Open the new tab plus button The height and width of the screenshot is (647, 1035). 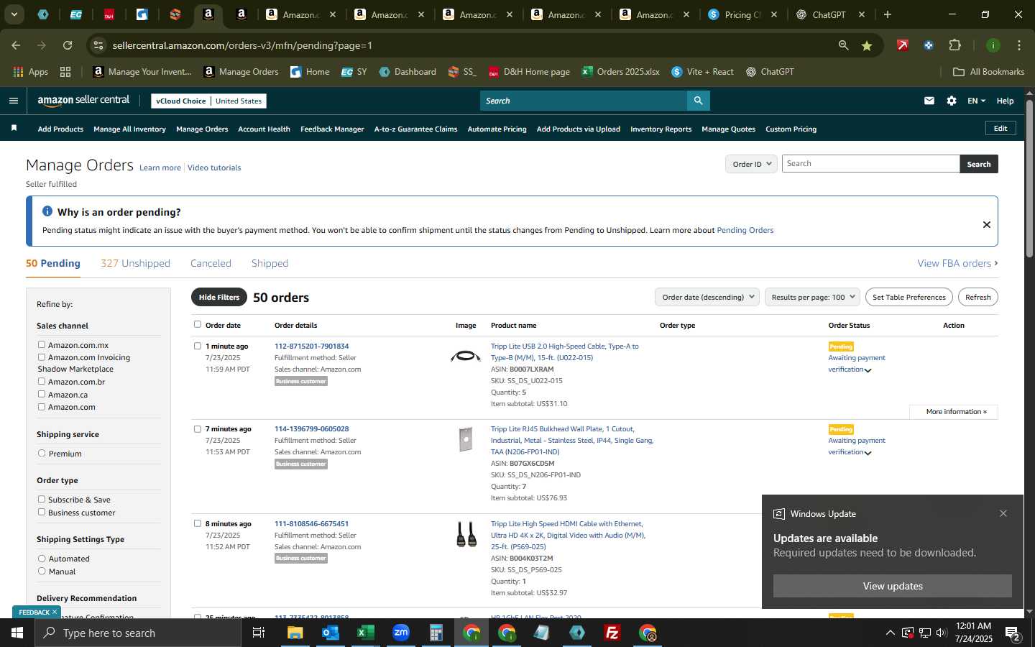click(x=888, y=14)
